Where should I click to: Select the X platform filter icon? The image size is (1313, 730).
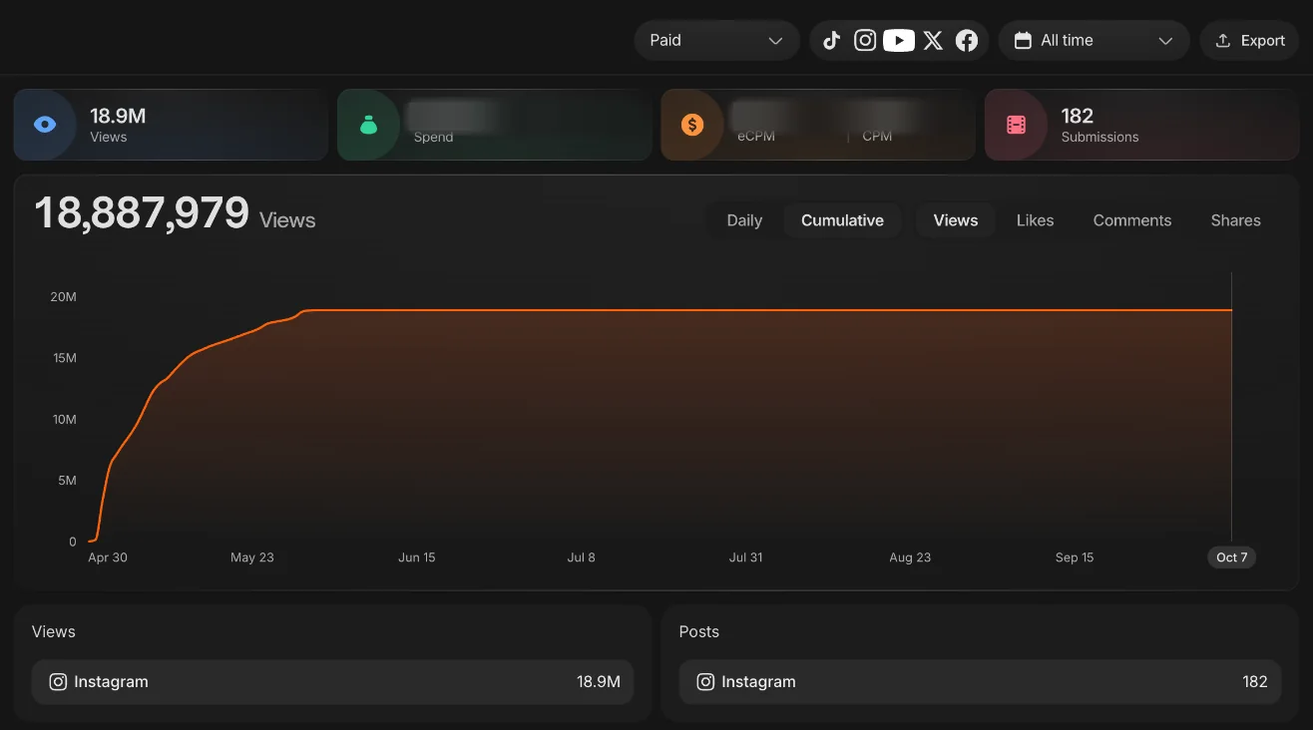pos(933,41)
